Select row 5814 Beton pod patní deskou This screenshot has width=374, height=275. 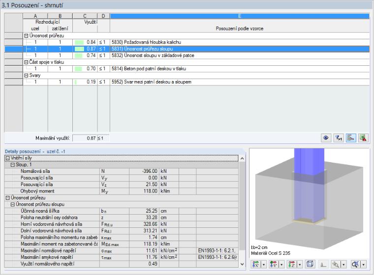(187, 69)
